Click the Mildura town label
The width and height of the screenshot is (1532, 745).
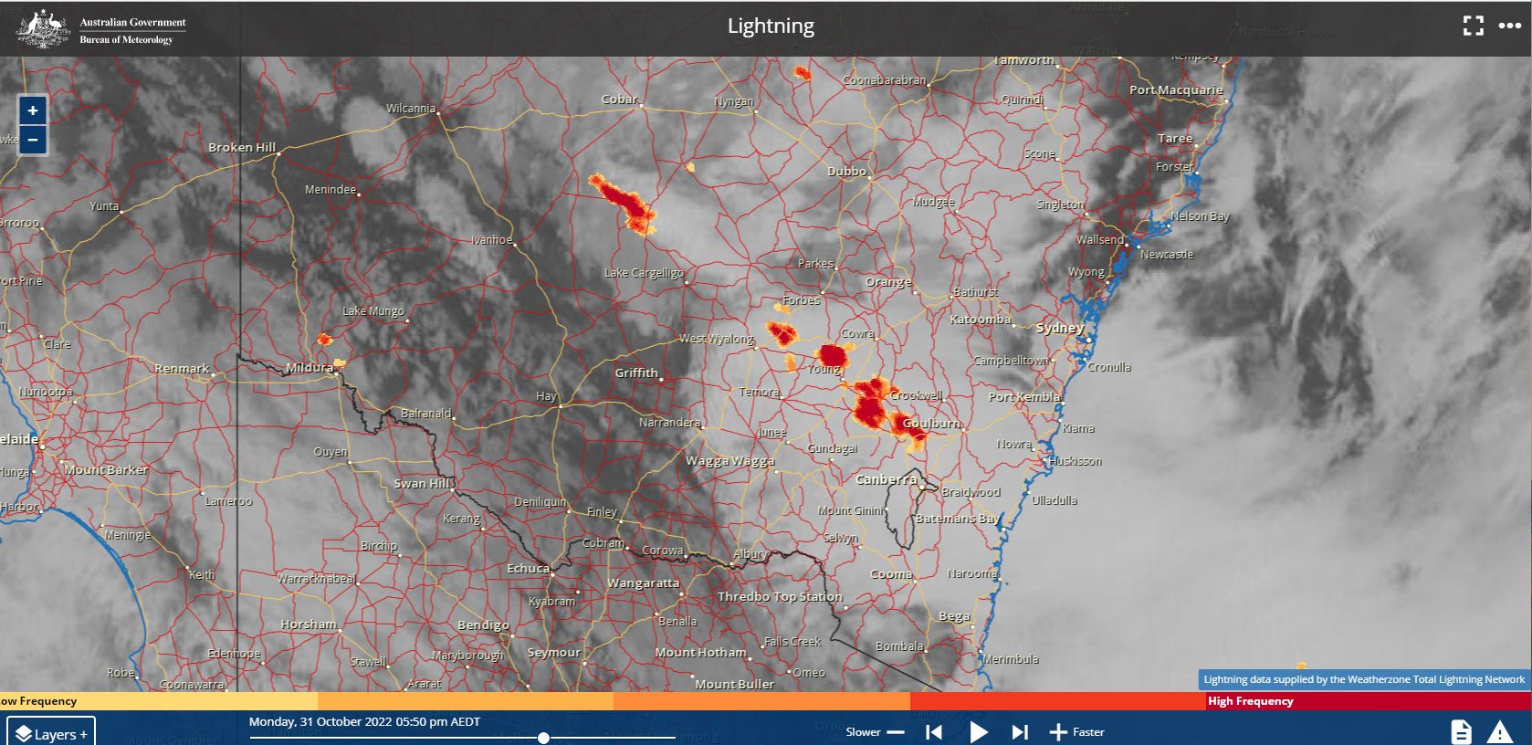coord(310,367)
